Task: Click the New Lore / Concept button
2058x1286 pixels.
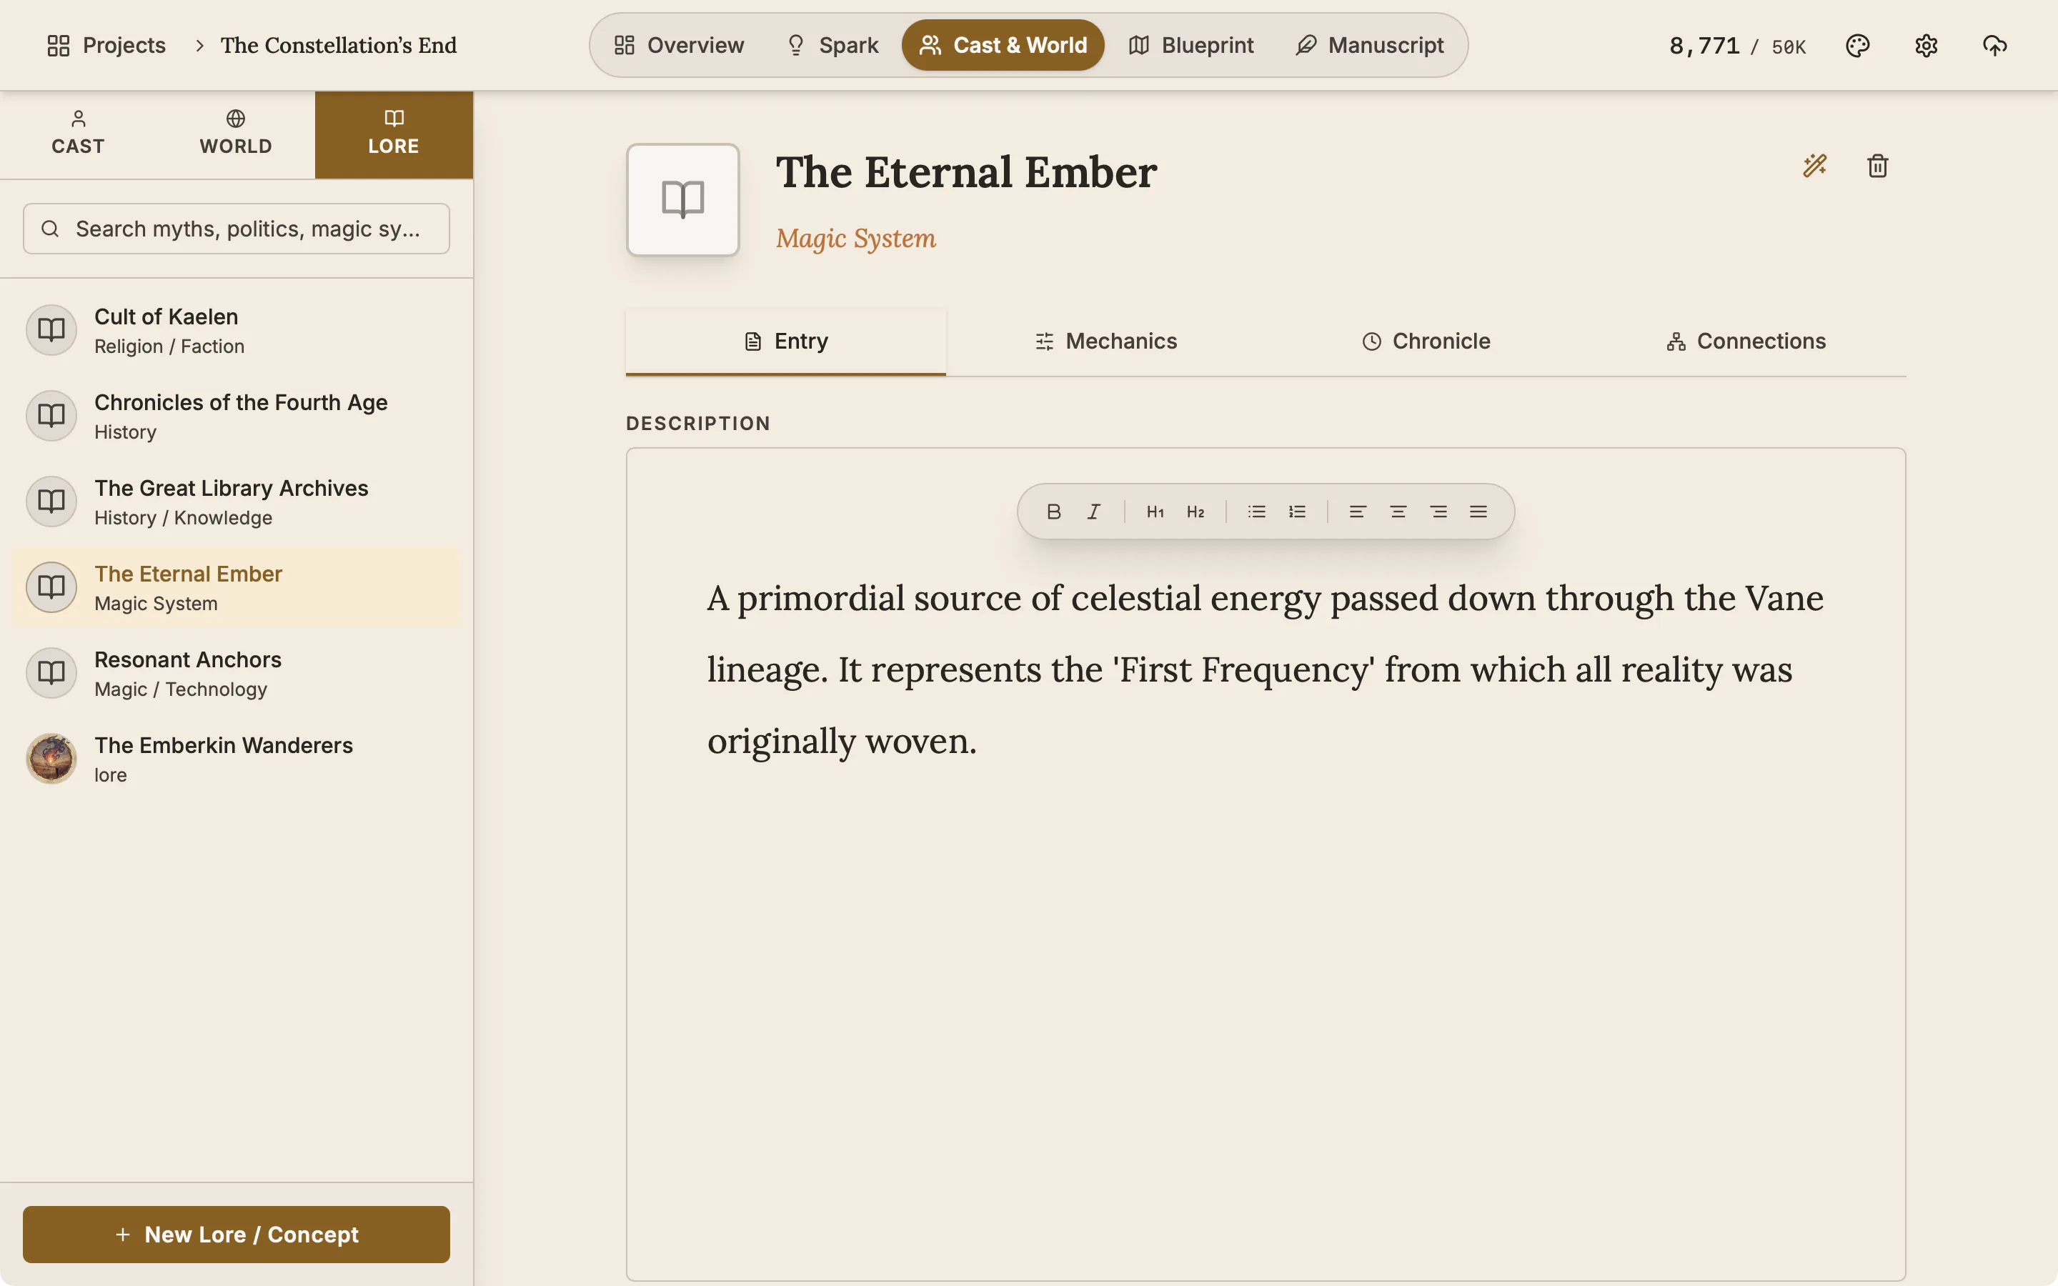Action: 237,1234
